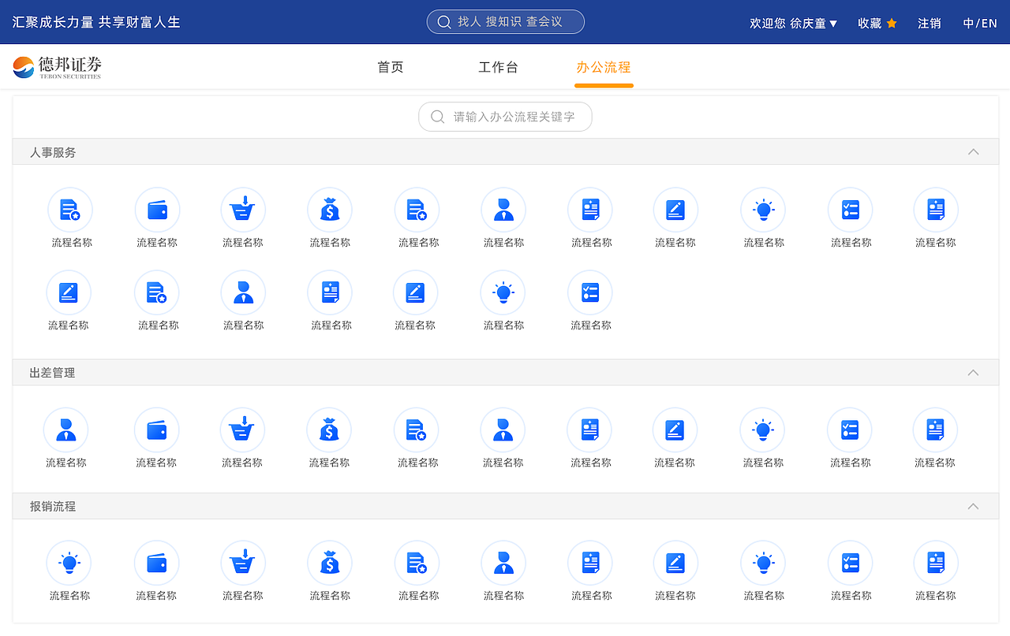
Task: Open the wallet process icon under 人事服务
Action: coord(157,210)
